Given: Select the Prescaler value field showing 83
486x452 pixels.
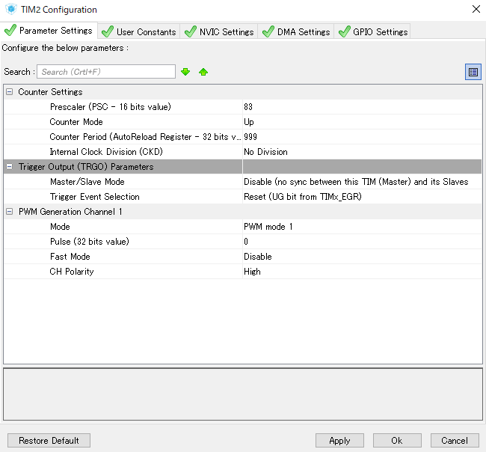Looking at the screenshot, I should [362, 107].
